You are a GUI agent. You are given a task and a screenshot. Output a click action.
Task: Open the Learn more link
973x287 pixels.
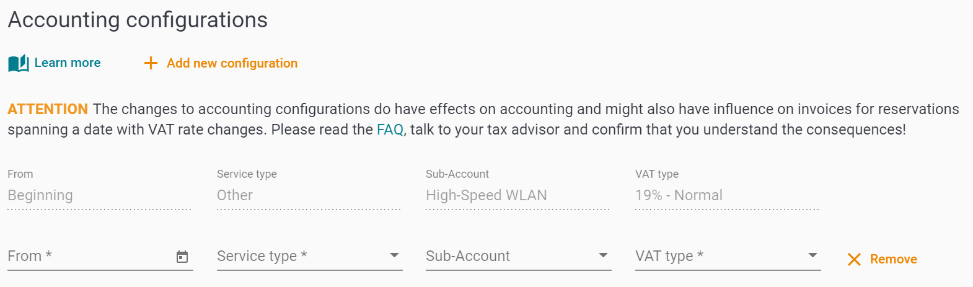(x=68, y=63)
